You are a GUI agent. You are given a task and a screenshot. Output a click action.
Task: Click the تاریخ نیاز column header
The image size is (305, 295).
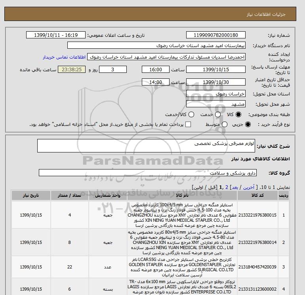click(x=31, y=196)
